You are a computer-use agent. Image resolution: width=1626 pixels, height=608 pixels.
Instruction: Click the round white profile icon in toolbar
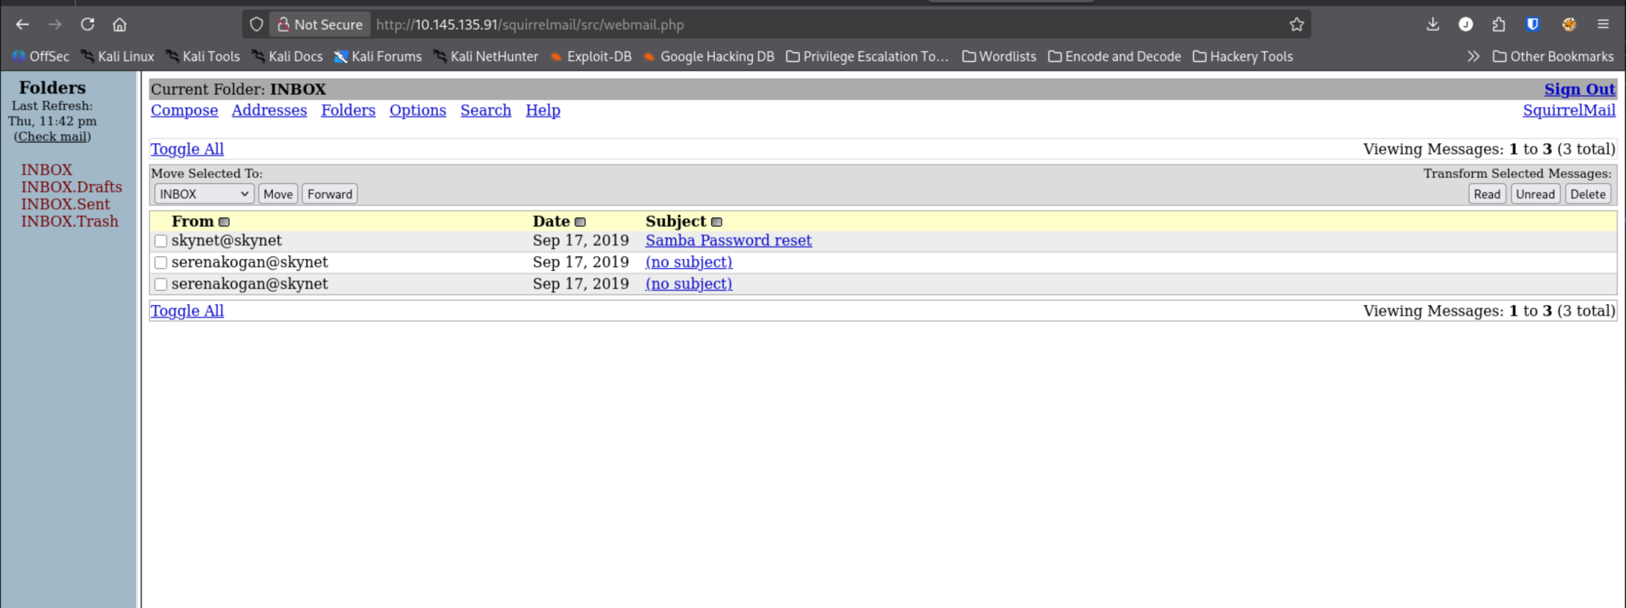(x=1466, y=24)
